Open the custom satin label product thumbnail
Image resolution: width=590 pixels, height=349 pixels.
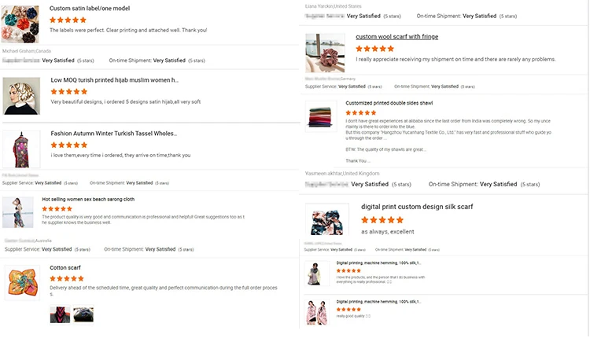pos(20,24)
